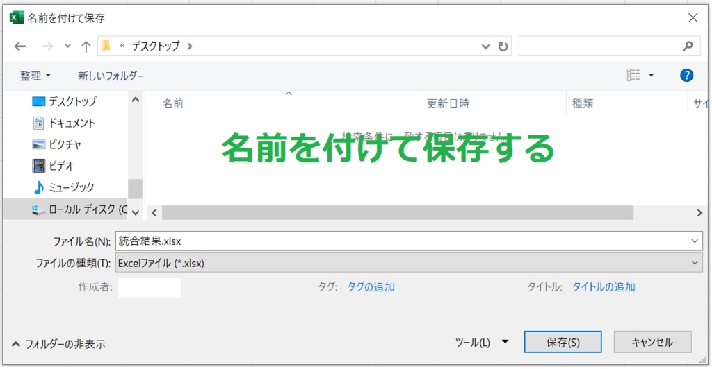Click the タグの追加 link
This screenshot has height=369, width=712.
point(371,287)
